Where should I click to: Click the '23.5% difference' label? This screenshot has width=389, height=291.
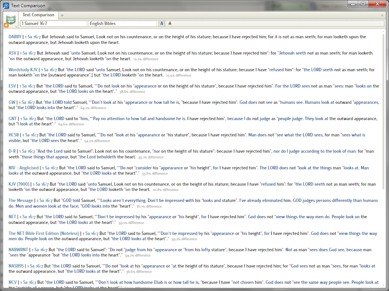click(x=179, y=75)
